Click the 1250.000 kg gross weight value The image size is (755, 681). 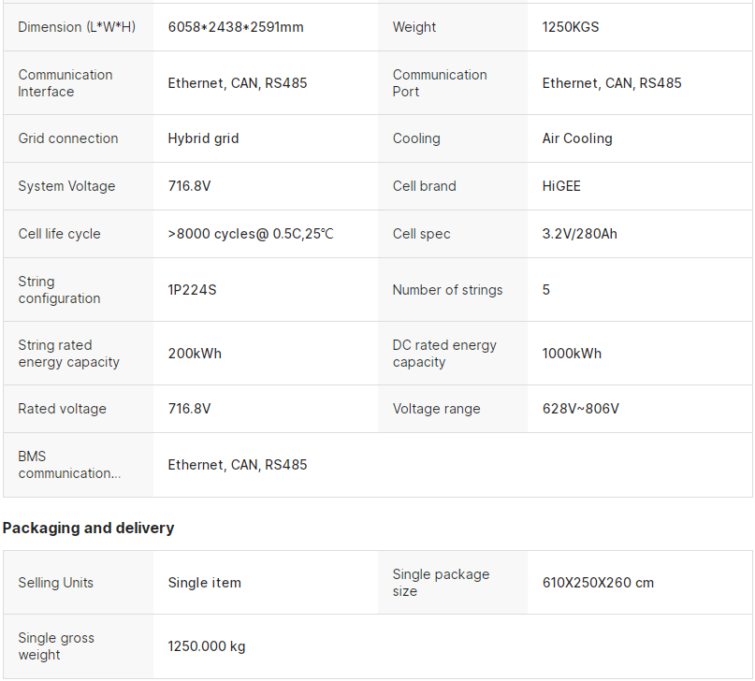pos(207,646)
